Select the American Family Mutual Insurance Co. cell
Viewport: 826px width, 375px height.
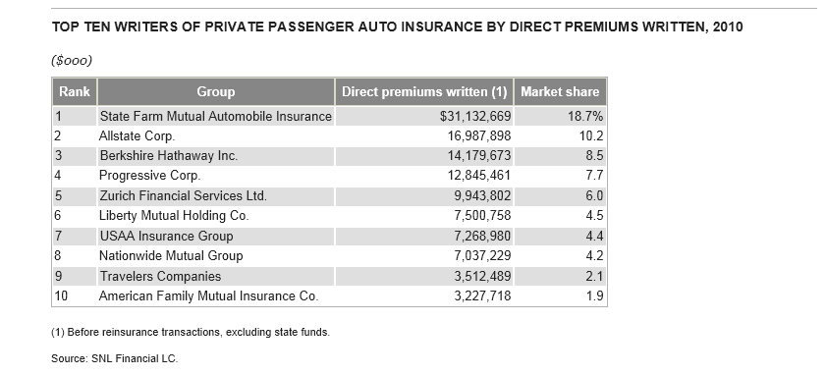[215, 296]
